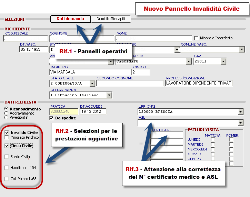Image resolution: width=250 pixels, height=197 pixels.
Task: Expand the ASL dropdown
Action: point(241,123)
